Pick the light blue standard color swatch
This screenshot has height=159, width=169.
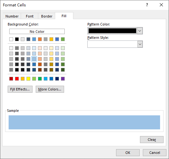tap(46, 79)
